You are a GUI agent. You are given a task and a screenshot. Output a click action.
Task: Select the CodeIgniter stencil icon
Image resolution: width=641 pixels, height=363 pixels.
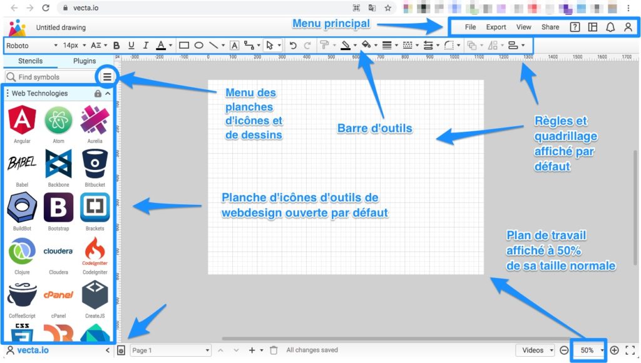pyautogui.click(x=95, y=251)
